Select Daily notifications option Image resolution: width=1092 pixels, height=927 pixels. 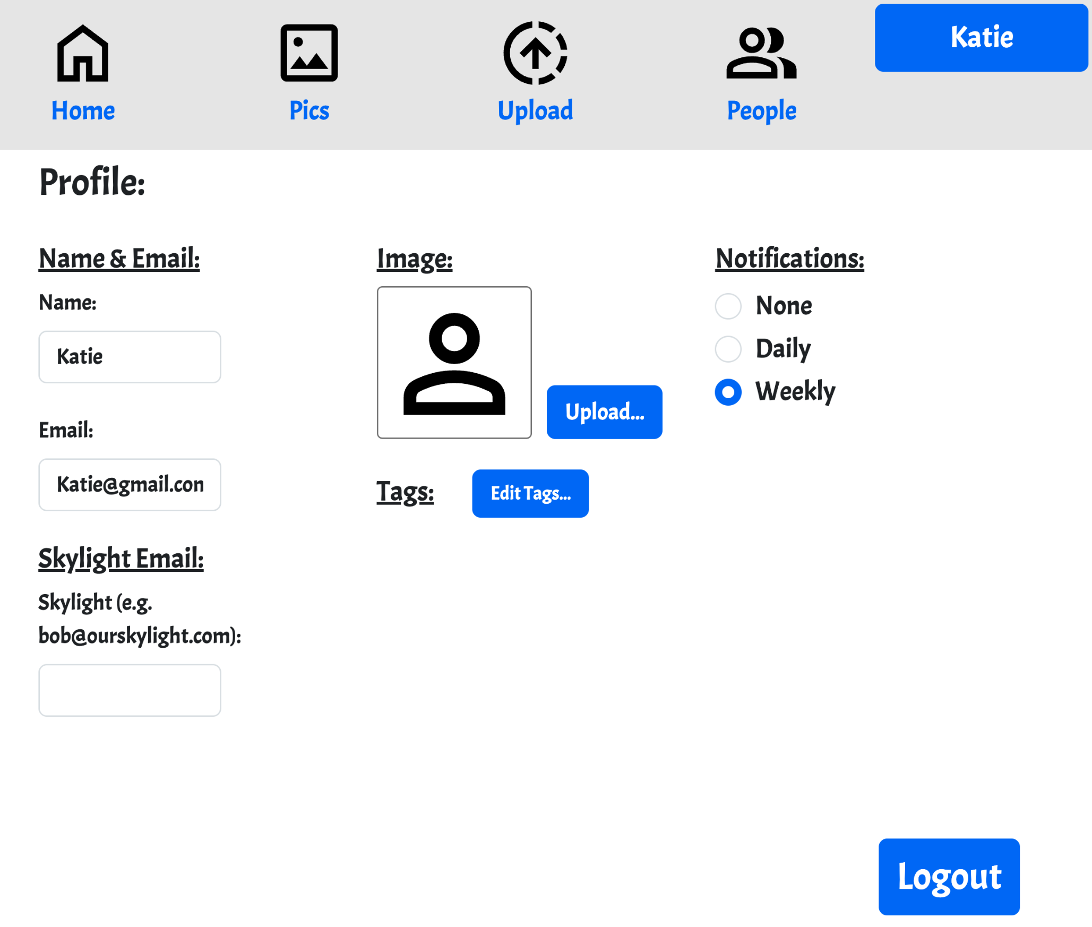coord(728,349)
